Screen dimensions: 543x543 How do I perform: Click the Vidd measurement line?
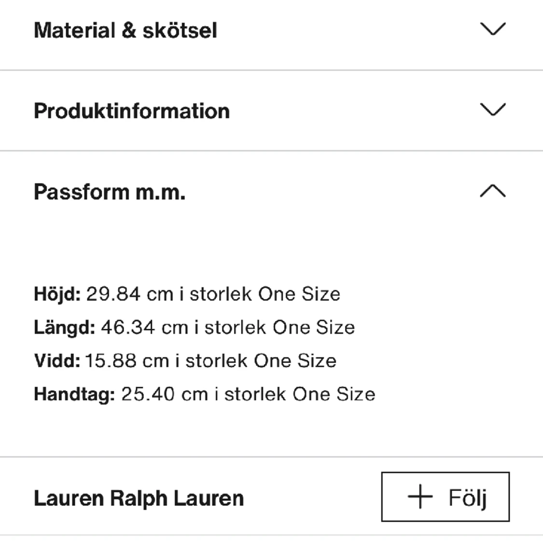[185, 360]
